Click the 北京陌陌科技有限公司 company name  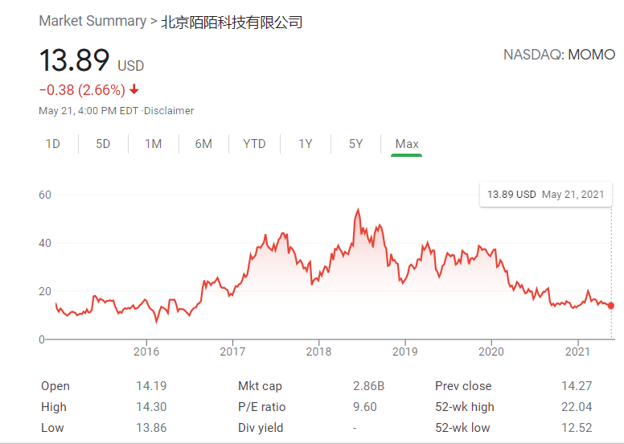[232, 22]
